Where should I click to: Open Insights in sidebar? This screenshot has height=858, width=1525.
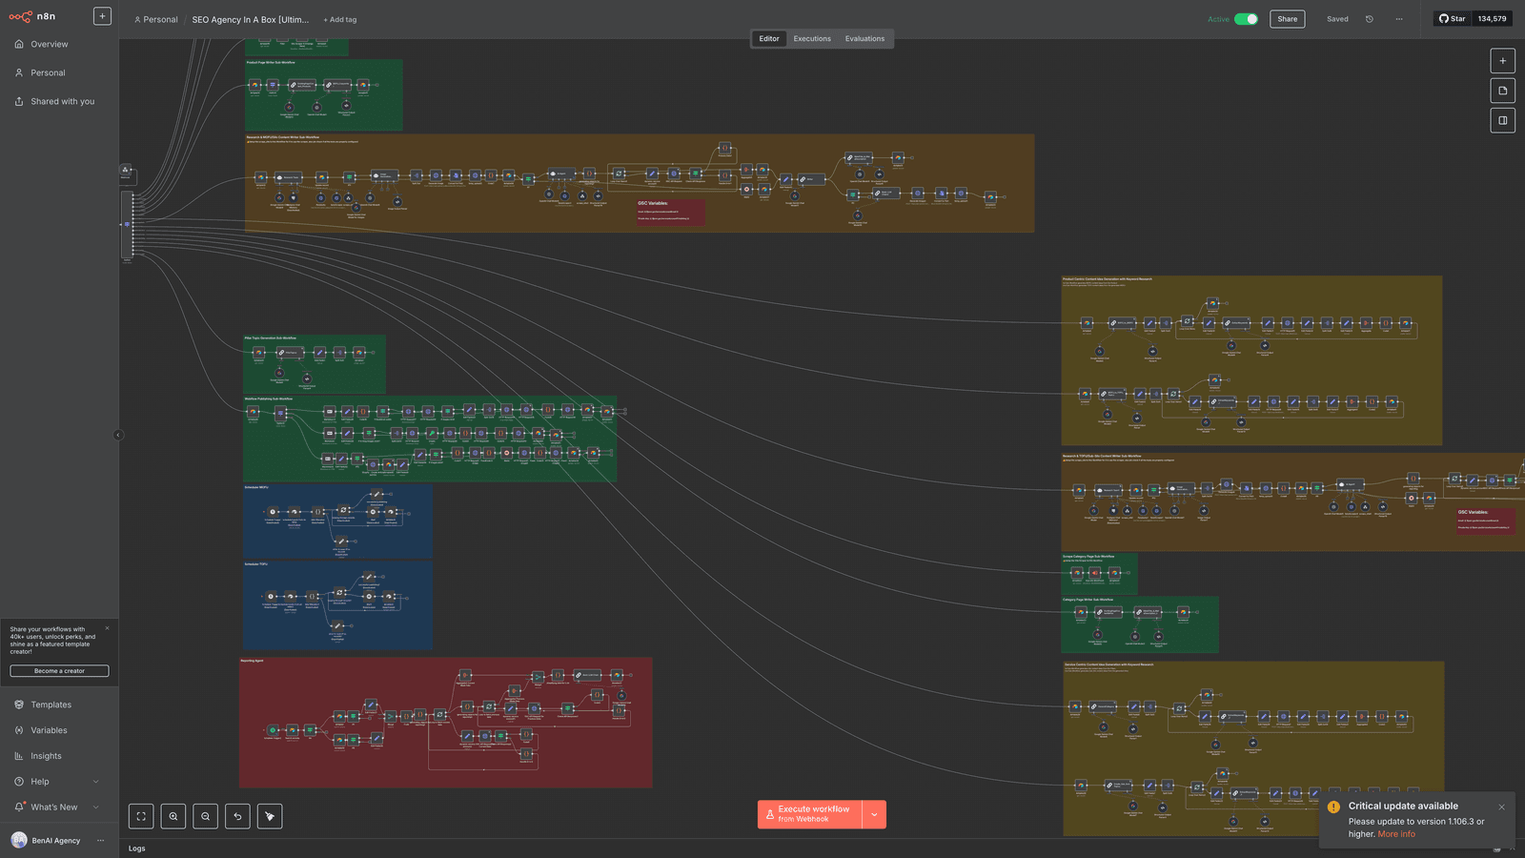click(x=46, y=756)
